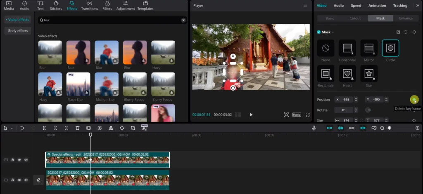
Task: Click the Position X value field
Action: [x=344, y=100]
